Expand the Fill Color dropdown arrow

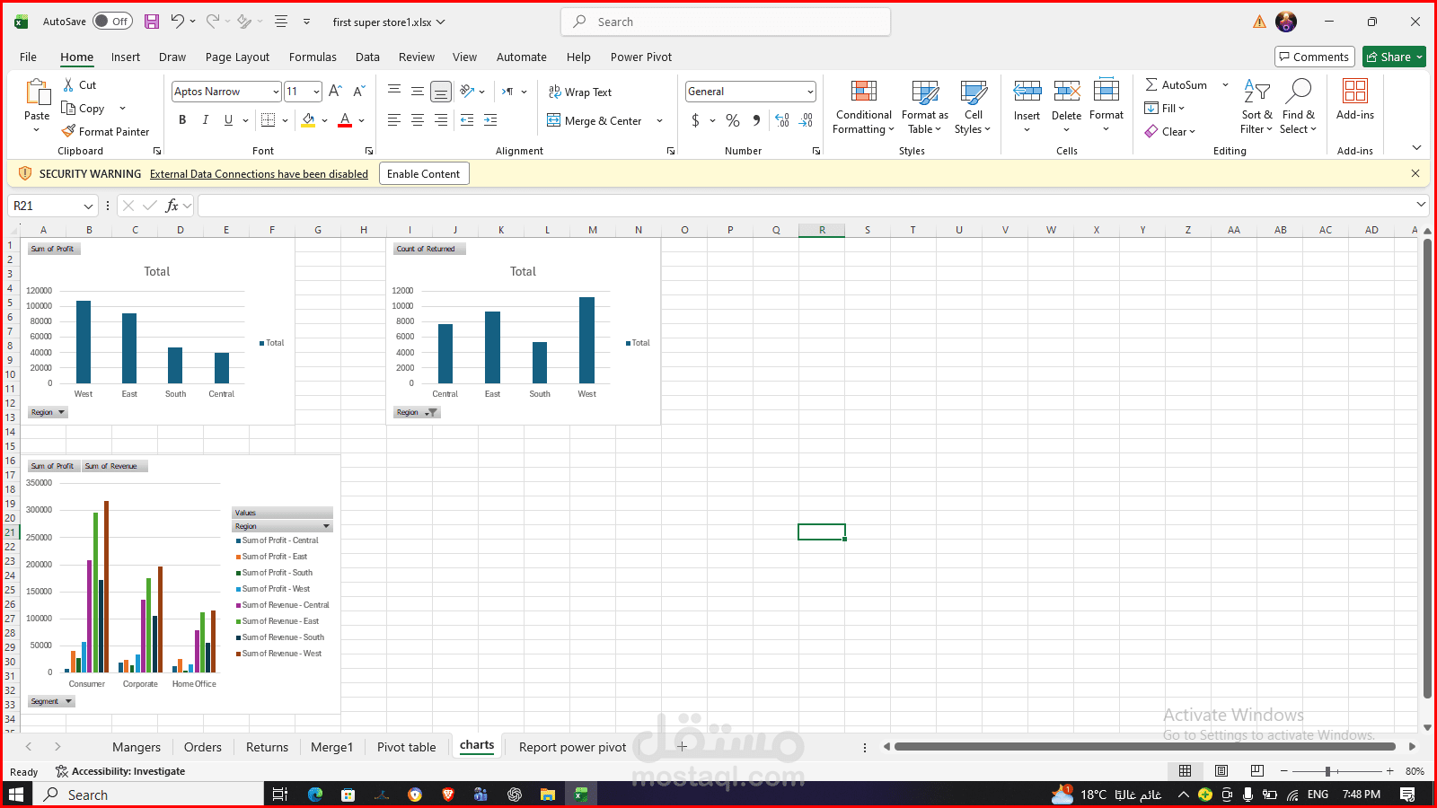[325, 119]
